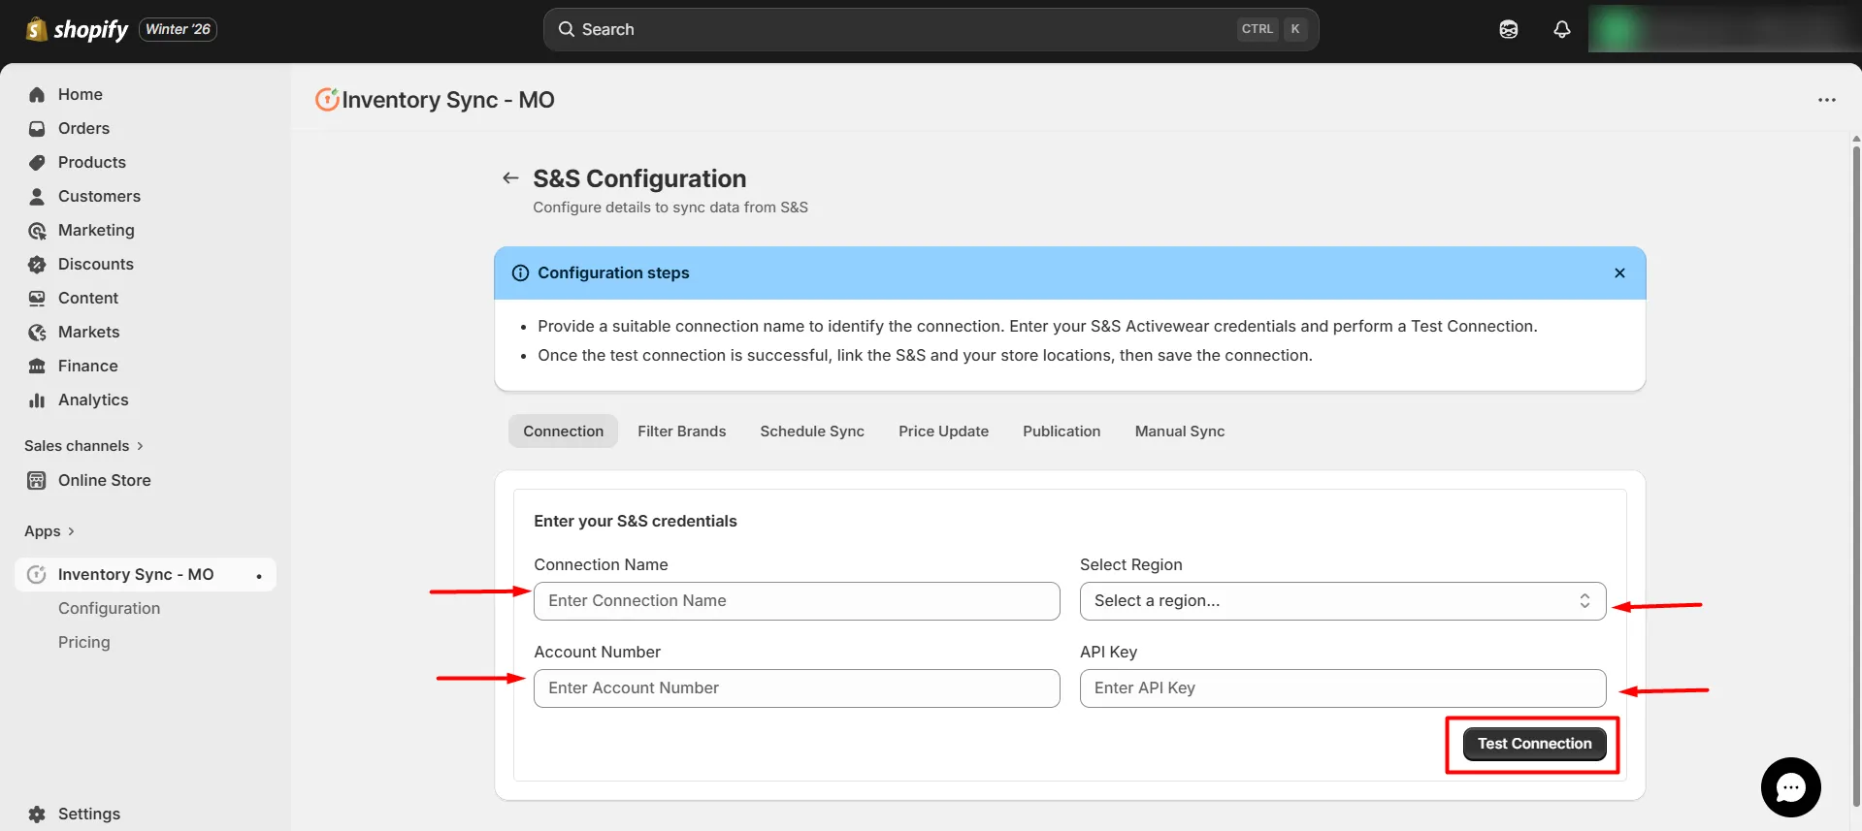Click the Home icon in sidebar
The image size is (1862, 831).
click(37, 94)
